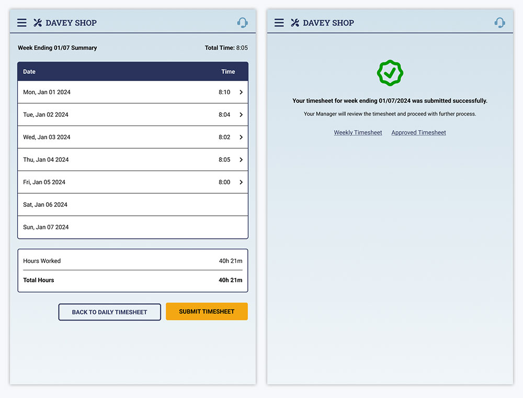Open hamburger menu on the submission confirmation screen
This screenshot has height=398, width=523.
click(x=279, y=23)
